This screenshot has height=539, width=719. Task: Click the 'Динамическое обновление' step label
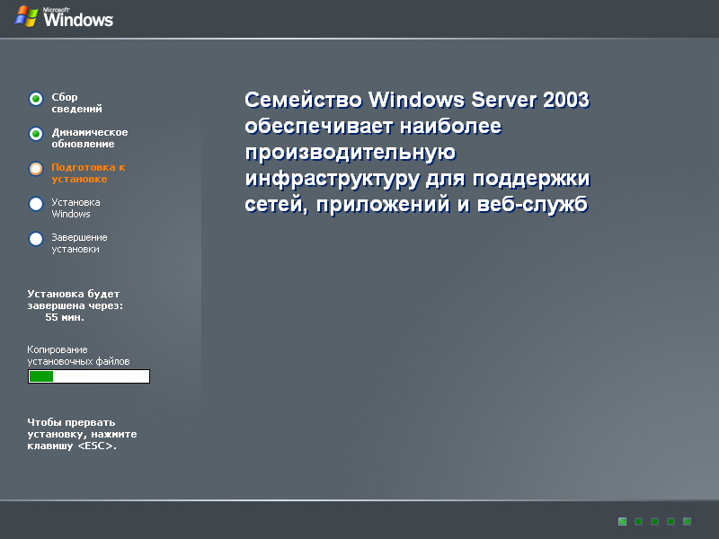(x=89, y=138)
